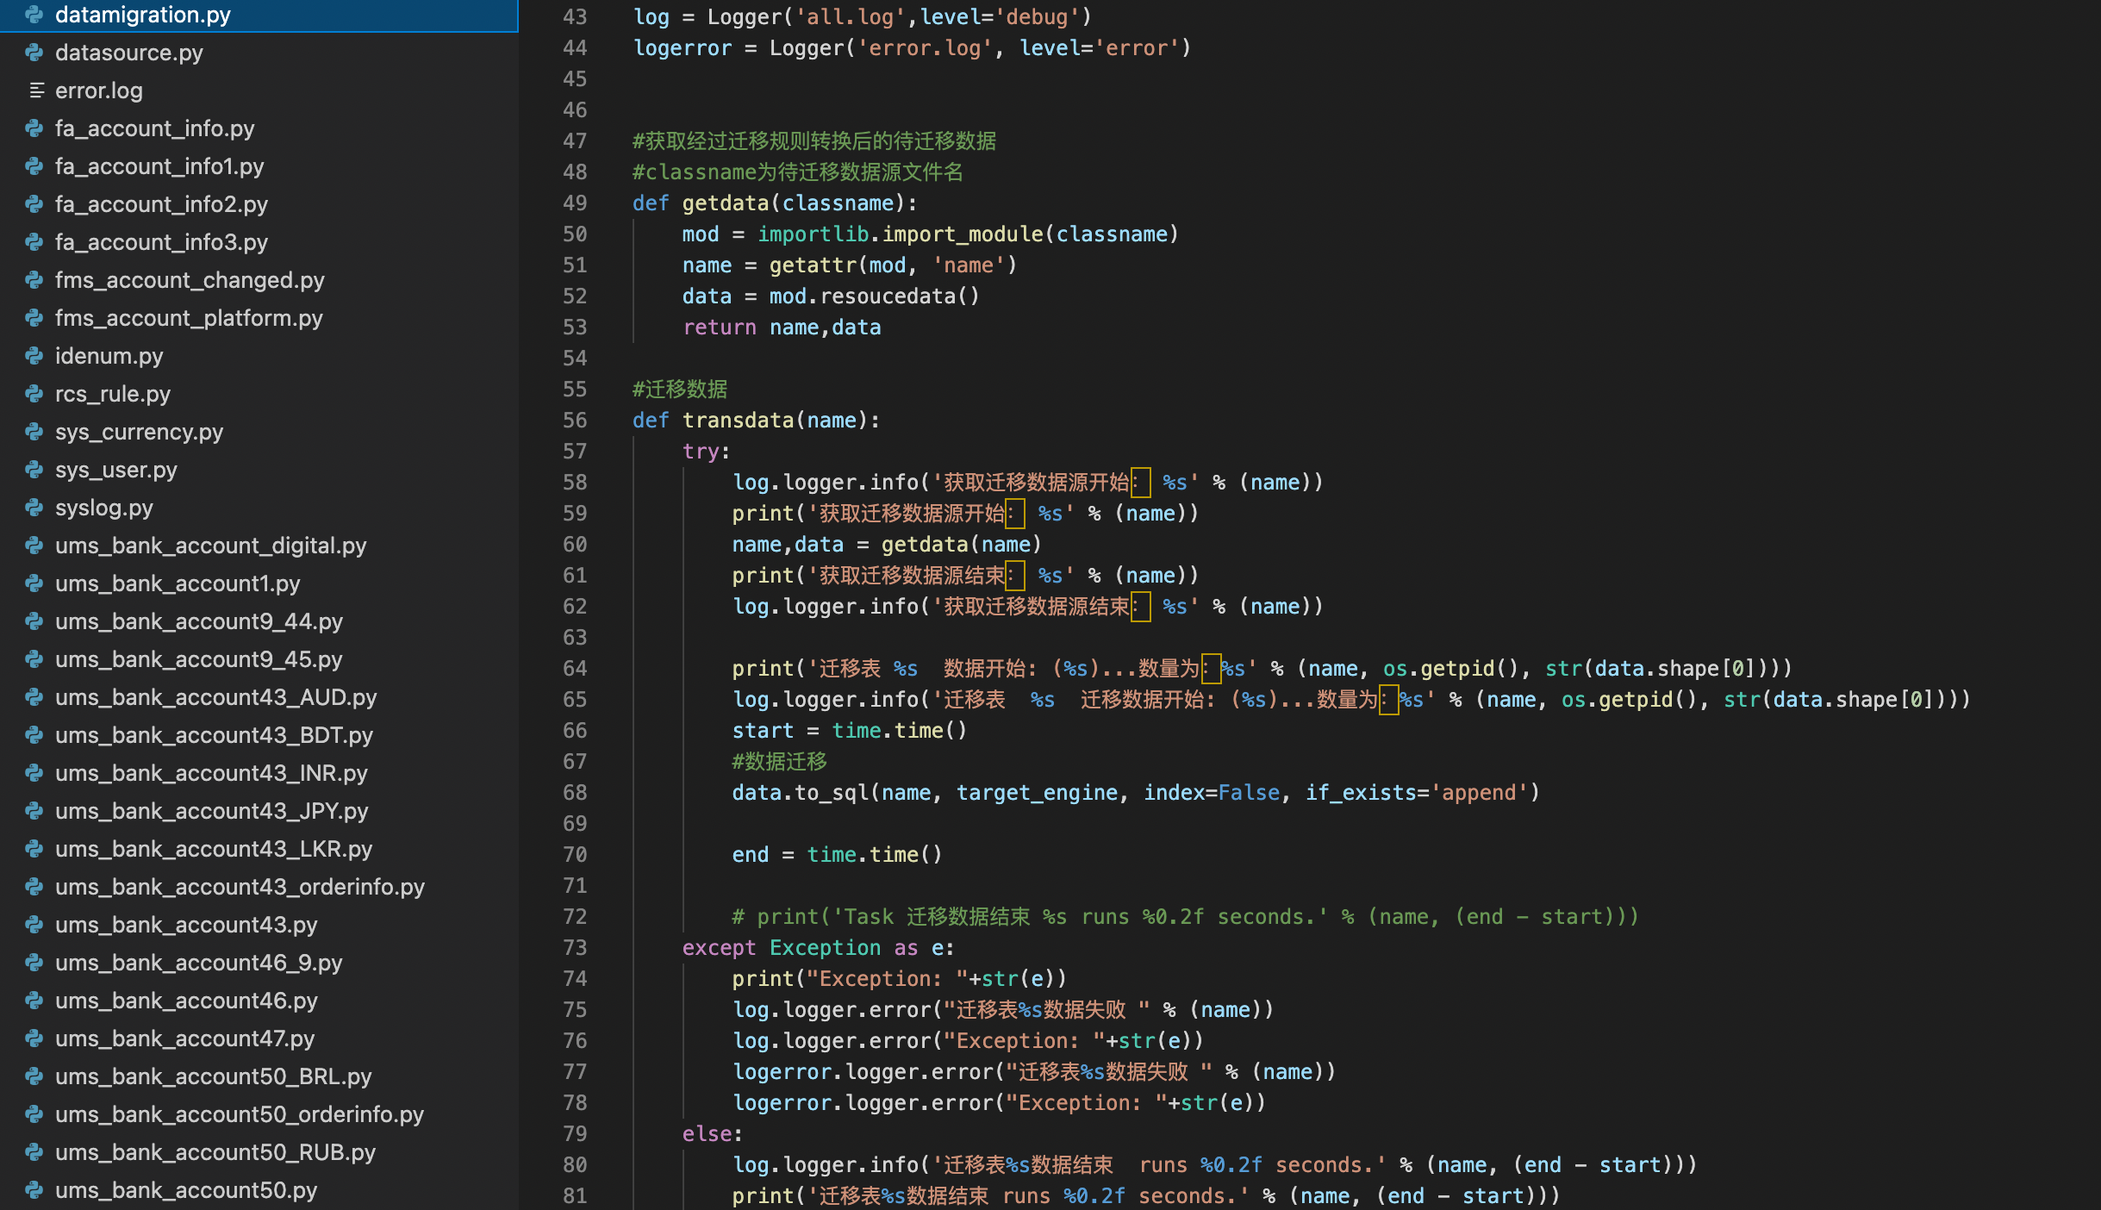Image resolution: width=2101 pixels, height=1210 pixels.
Task: Click the Python icon beside ums_bank_account43_JPY.py
Action: [x=34, y=811]
